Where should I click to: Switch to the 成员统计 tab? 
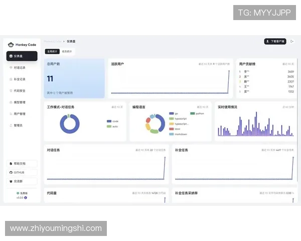(x=67, y=52)
